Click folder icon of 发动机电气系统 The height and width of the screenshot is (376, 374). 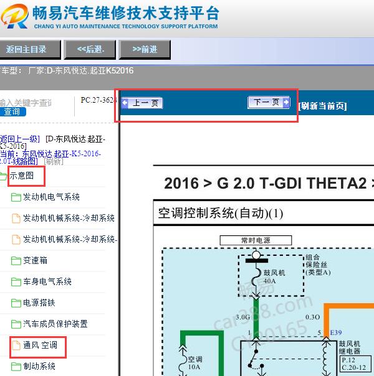(x=16, y=197)
